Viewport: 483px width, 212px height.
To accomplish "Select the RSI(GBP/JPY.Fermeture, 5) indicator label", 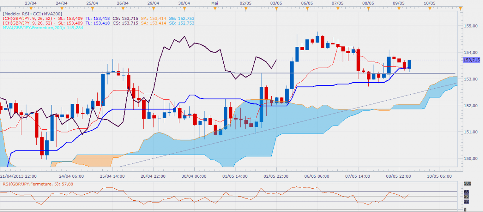I will (38, 184).
